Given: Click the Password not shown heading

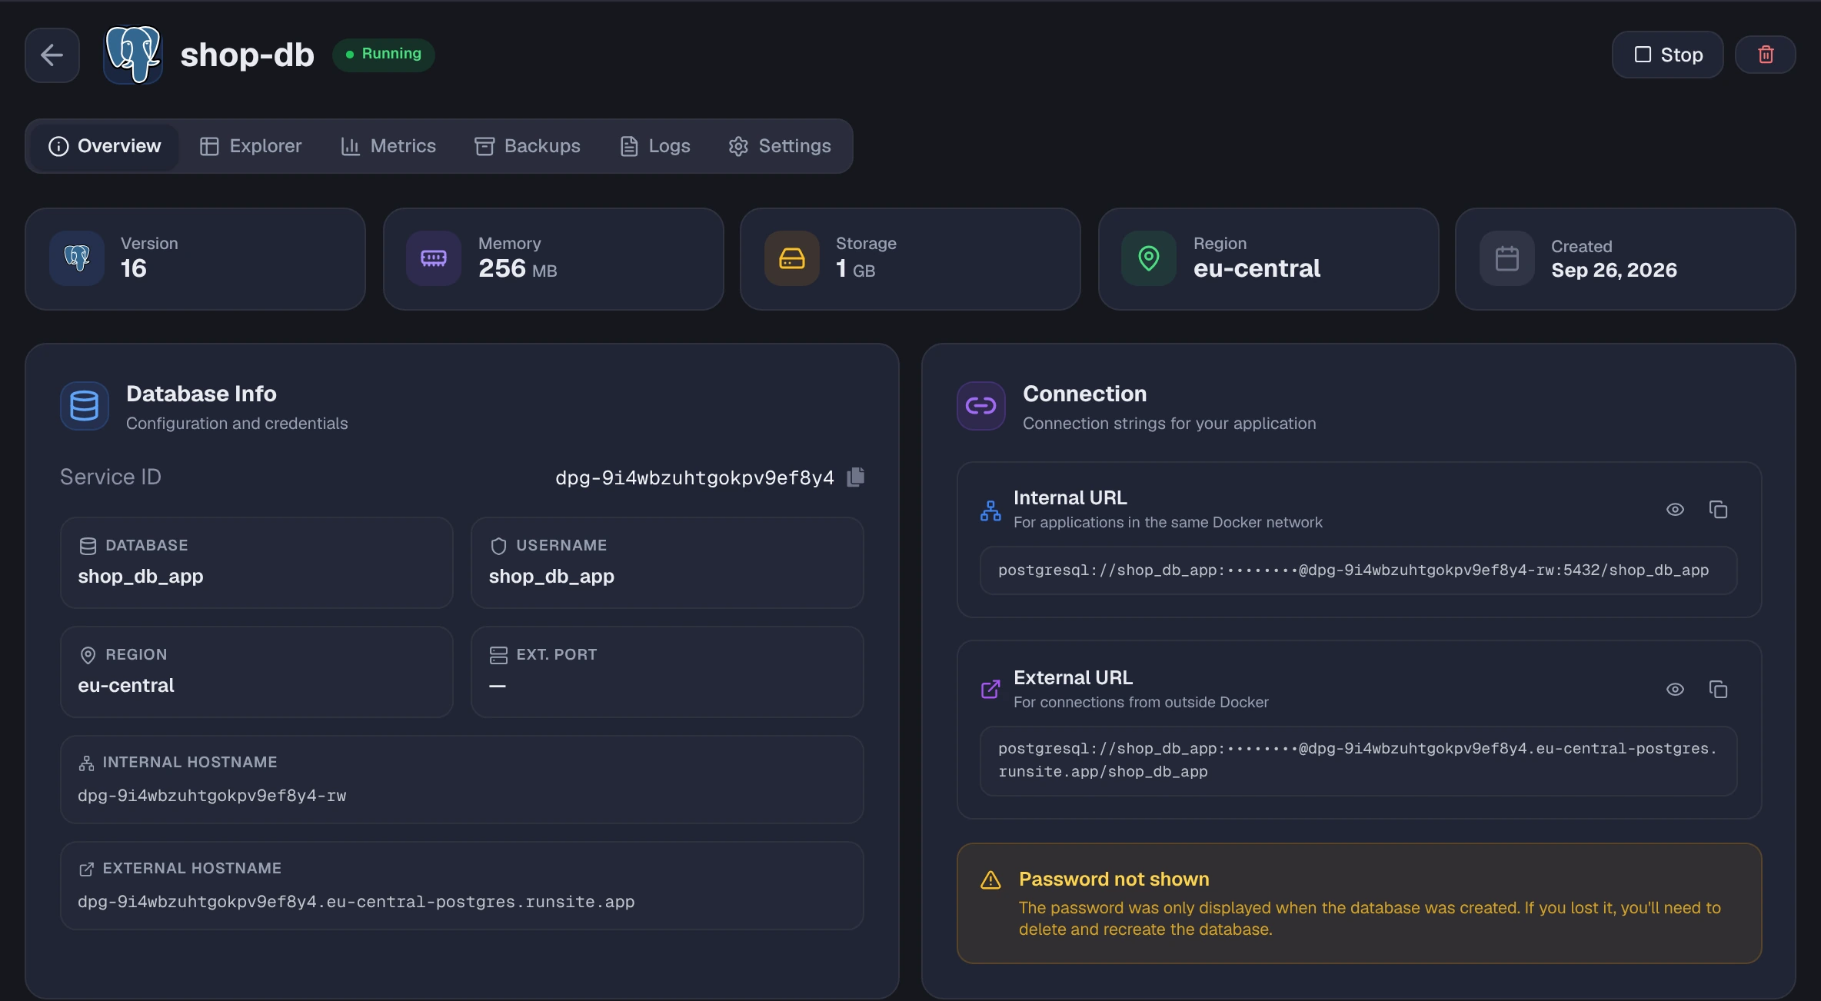Looking at the screenshot, I should (1114, 879).
